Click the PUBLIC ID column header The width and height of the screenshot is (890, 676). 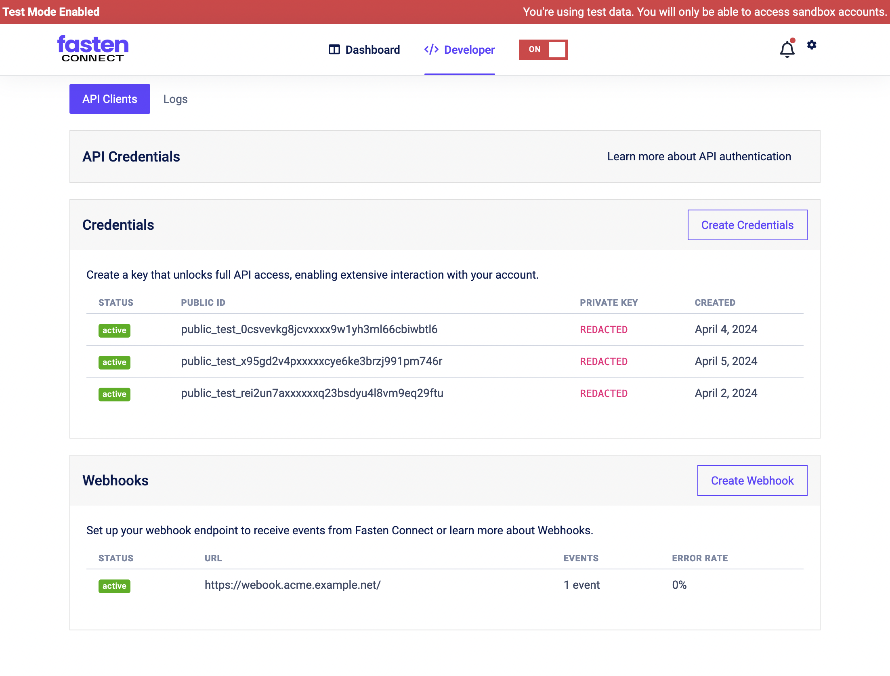(203, 302)
